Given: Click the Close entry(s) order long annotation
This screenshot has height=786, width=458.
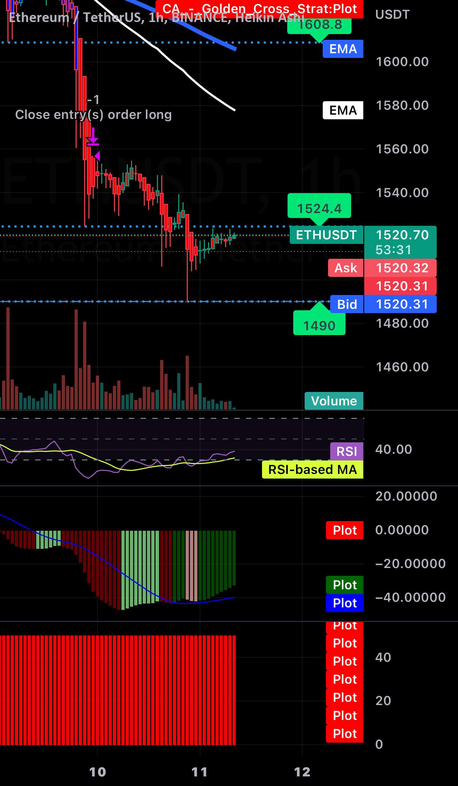Looking at the screenshot, I should click(x=93, y=115).
